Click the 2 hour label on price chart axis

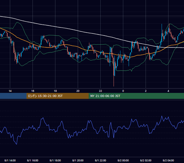point(146,91)
